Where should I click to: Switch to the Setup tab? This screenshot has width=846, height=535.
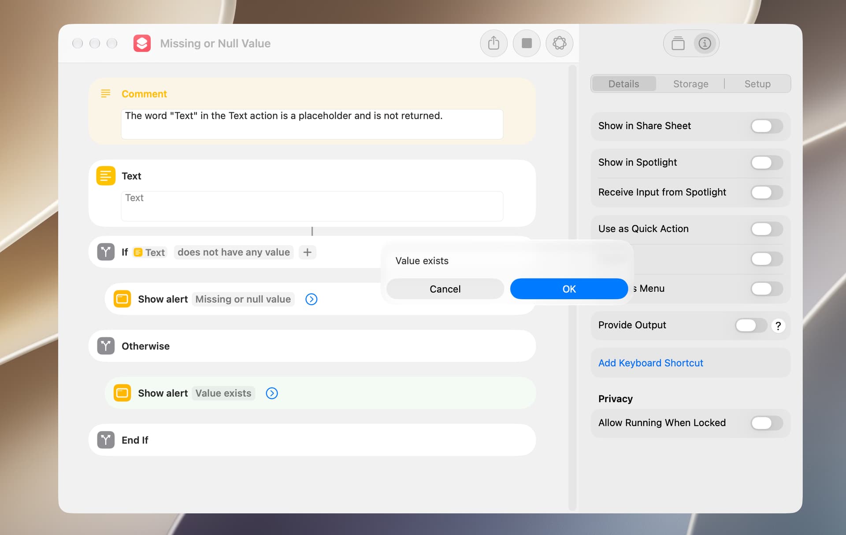coord(757,84)
